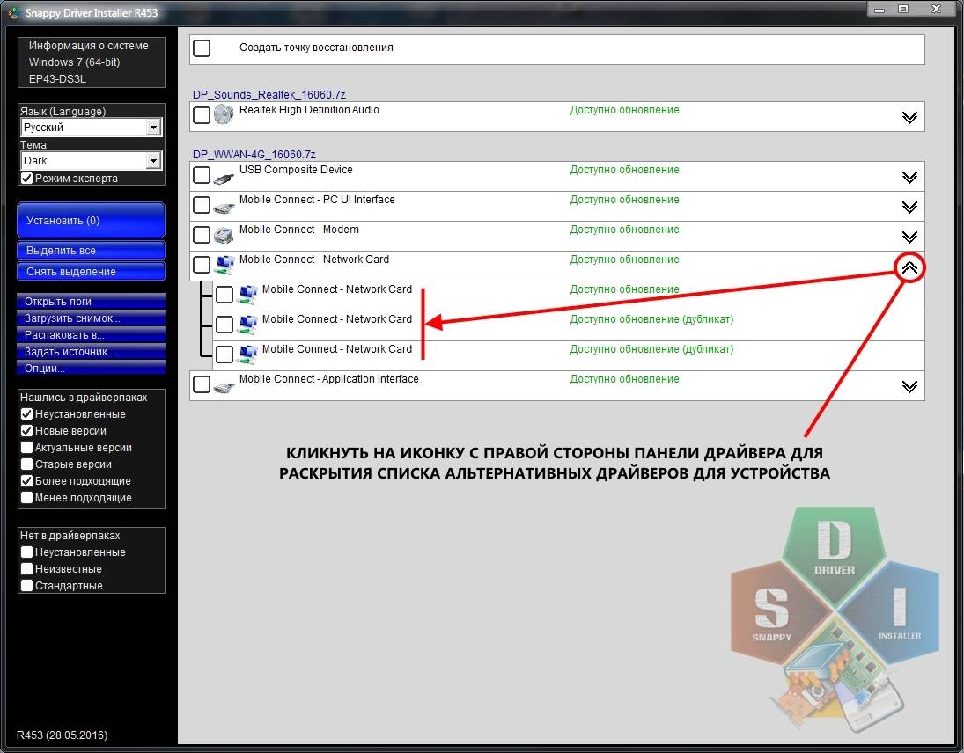Click the Snappy Driver Installer title bar icon
Screen dimensions: 964x753
(13, 12)
